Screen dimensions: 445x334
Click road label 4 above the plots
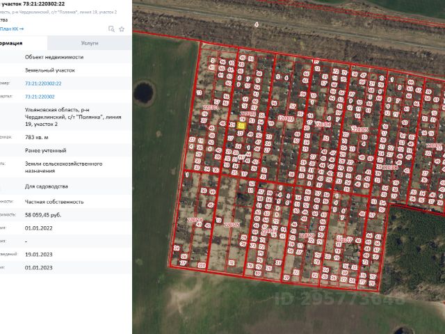tap(256, 24)
